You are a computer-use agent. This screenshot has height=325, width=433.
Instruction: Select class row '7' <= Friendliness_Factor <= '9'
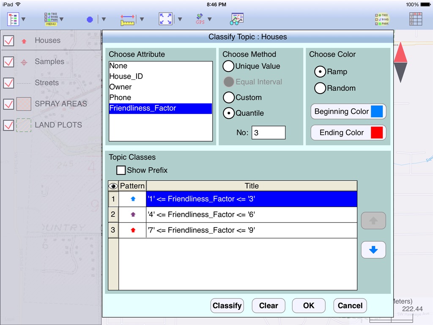[252, 230]
